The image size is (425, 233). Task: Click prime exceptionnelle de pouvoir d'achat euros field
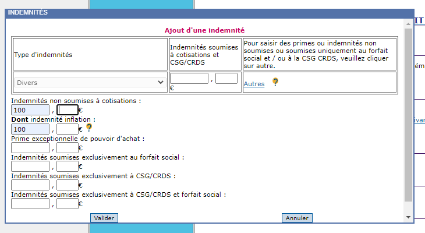30,148
